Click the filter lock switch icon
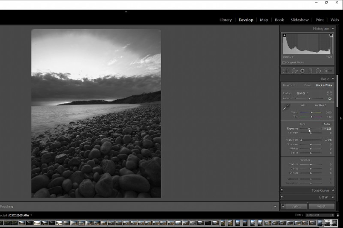 point(338,215)
